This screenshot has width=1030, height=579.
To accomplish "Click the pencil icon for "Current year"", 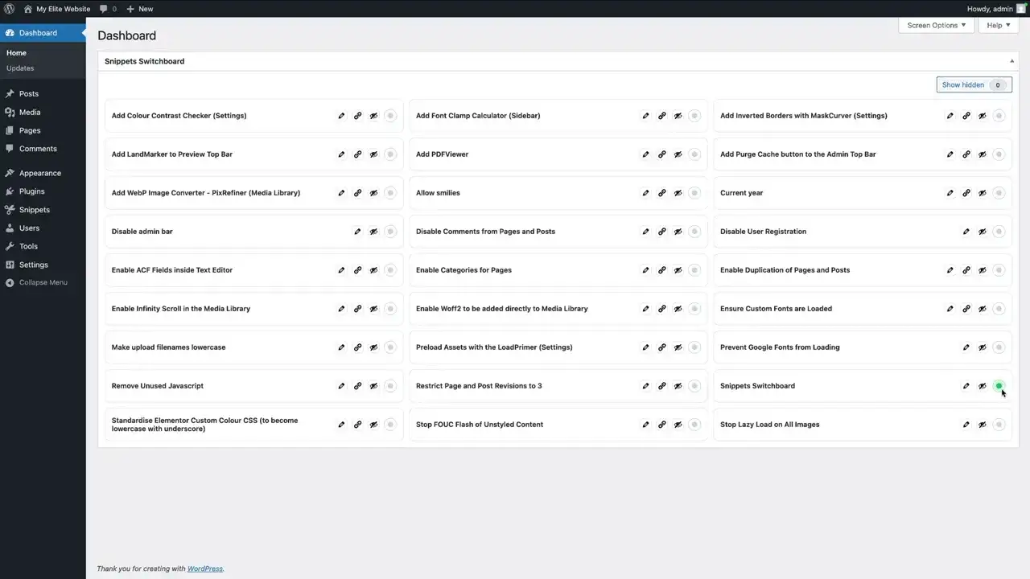I will [x=950, y=192].
